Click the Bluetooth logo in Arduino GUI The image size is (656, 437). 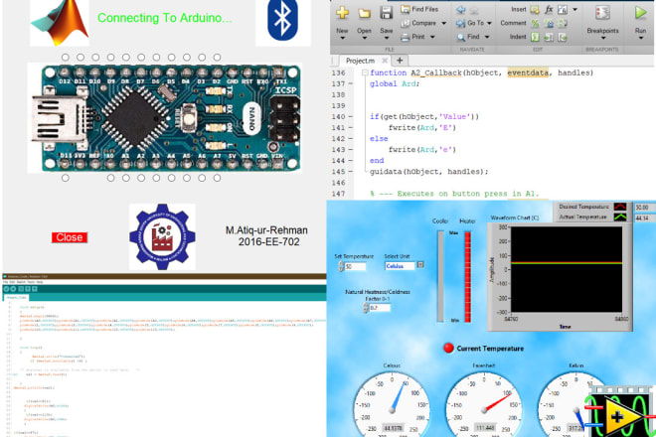click(x=283, y=21)
